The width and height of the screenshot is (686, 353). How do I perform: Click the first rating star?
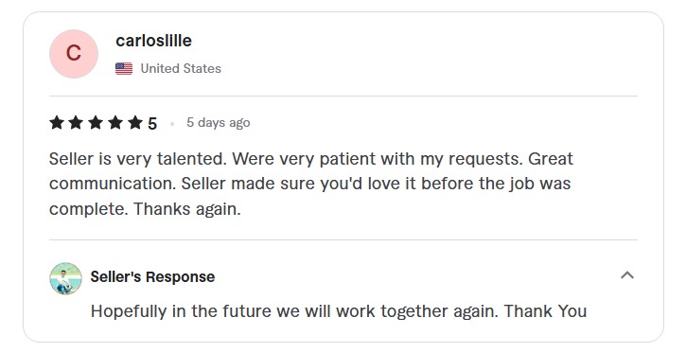(57, 123)
